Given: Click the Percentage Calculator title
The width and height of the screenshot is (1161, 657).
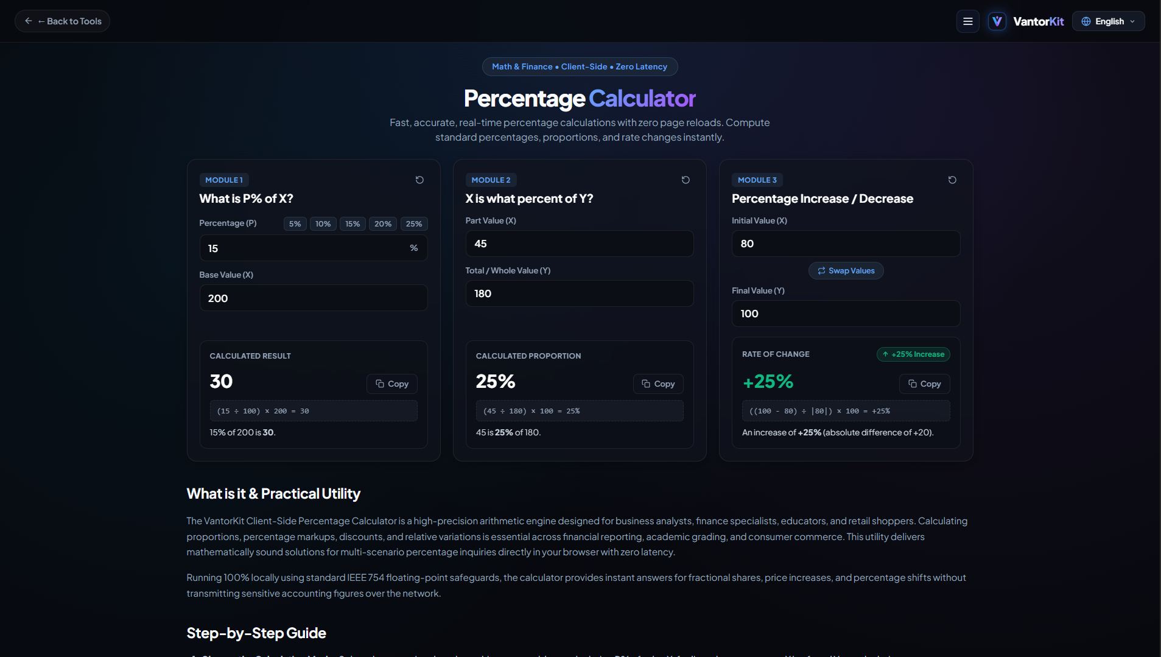Looking at the screenshot, I should pyautogui.click(x=580, y=98).
